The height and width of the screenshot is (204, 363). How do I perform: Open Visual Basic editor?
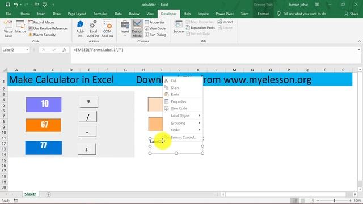pyautogui.click(x=8, y=29)
